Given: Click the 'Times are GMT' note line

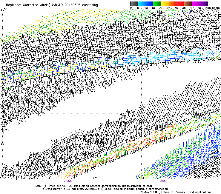Looking at the screenshot, I should 93,186.
